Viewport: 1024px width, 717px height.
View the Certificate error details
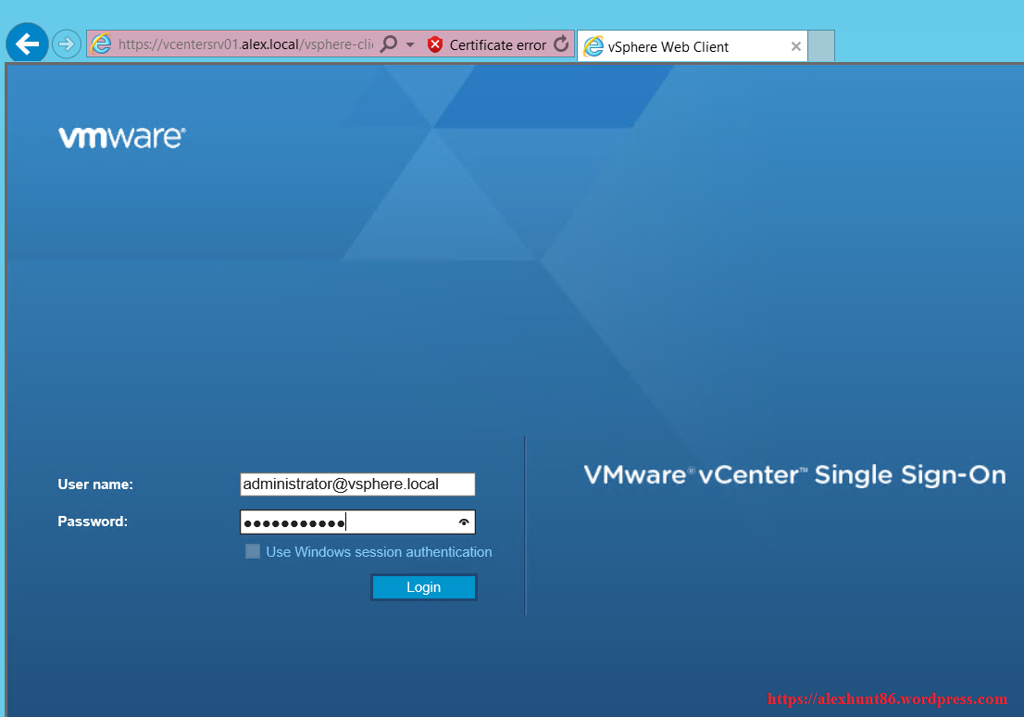point(497,45)
